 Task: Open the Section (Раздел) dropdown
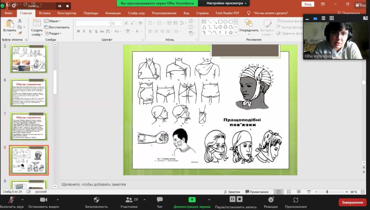coord(53,34)
